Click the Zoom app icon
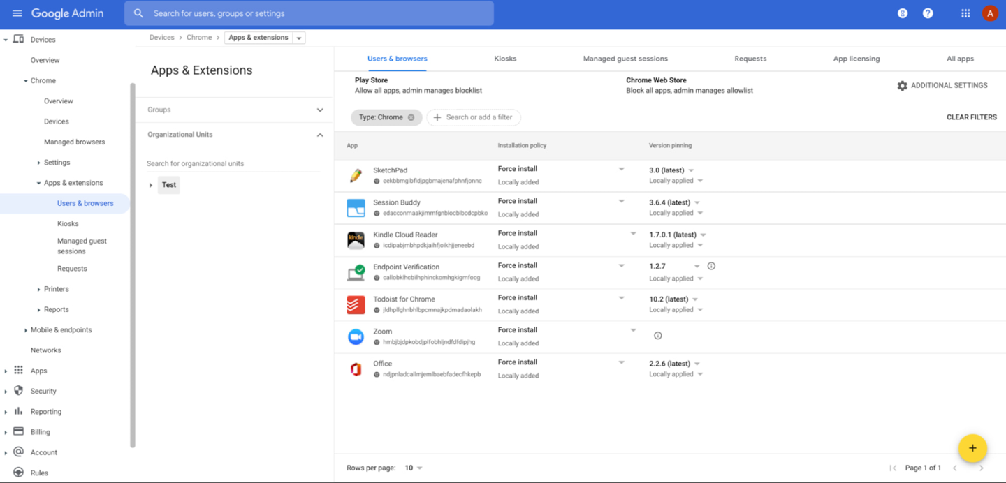The height and width of the screenshot is (483, 1006). (x=356, y=337)
